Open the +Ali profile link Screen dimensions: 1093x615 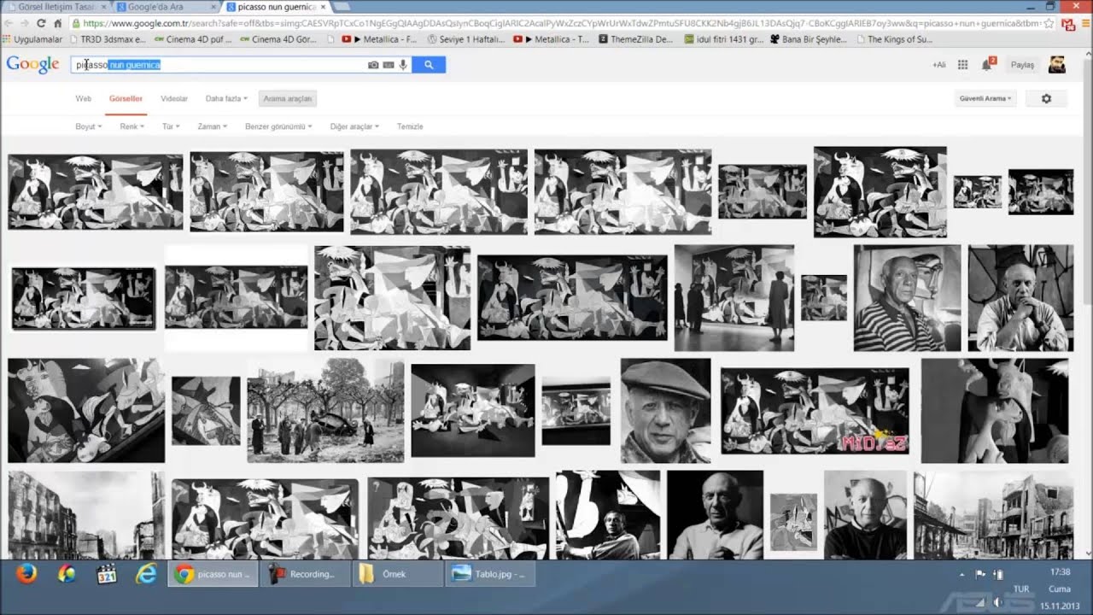939,65
